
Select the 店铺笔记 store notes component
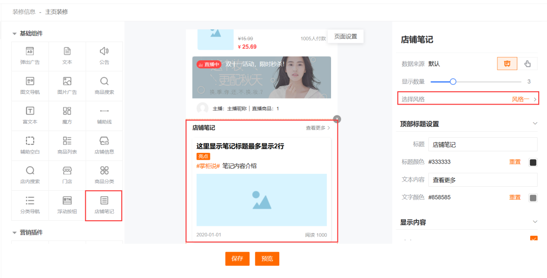[x=104, y=205]
